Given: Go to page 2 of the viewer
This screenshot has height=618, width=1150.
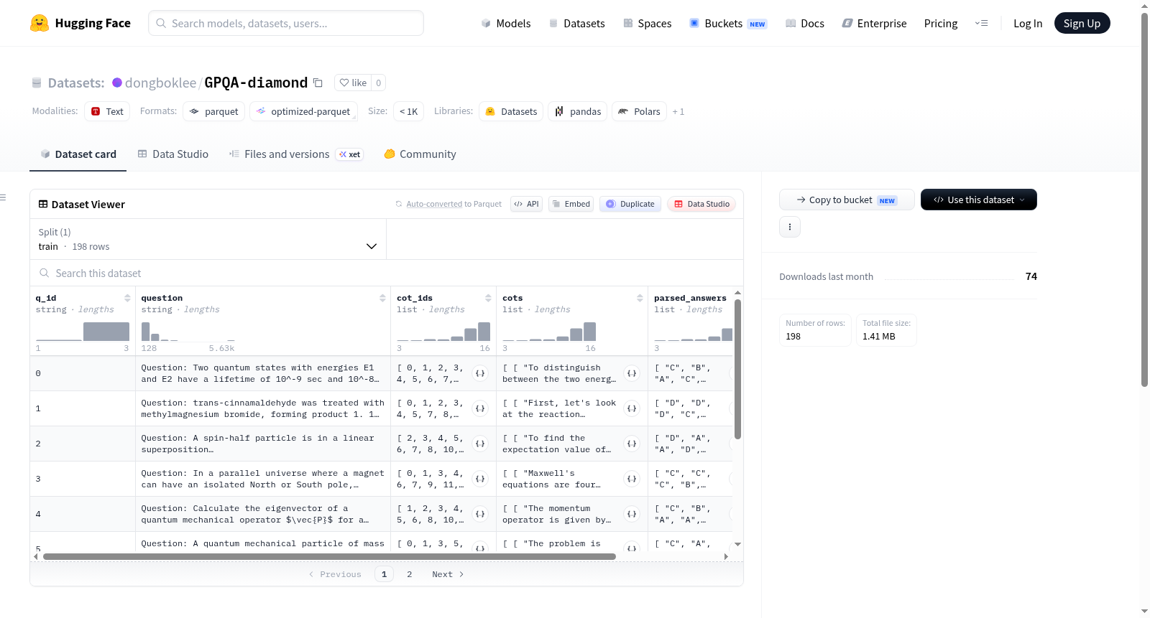Looking at the screenshot, I should (x=410, y=574).
